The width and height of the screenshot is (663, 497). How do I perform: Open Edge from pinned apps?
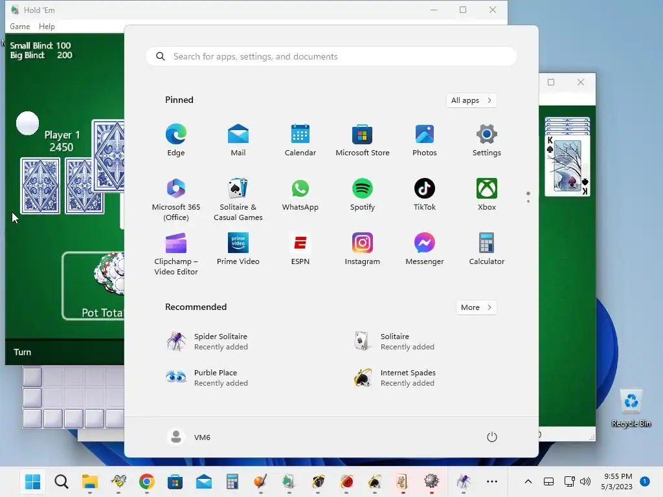click(x=176, y=140)
